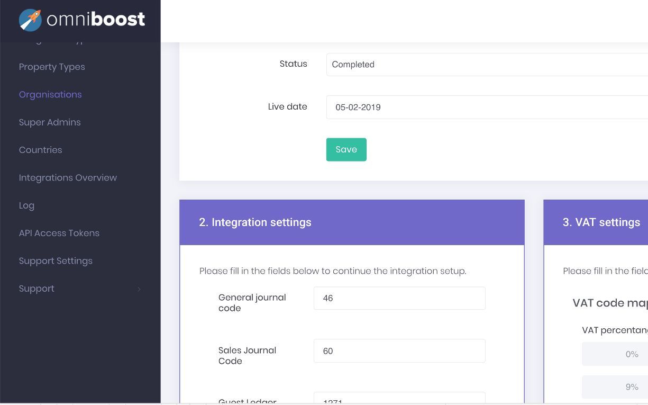Open Support Settings in sidebar
The height and width of the screenshot is (405, 648).
click(x=56, y=261)
